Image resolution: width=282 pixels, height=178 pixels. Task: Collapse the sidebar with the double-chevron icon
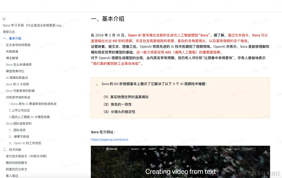(4, 19)
